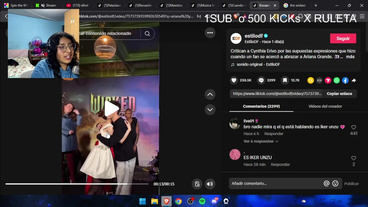This screenshot has height=207, width=368.
Task: Open Spotify from the taskbar
Action: pyautogui.click(x=202, y=201)
